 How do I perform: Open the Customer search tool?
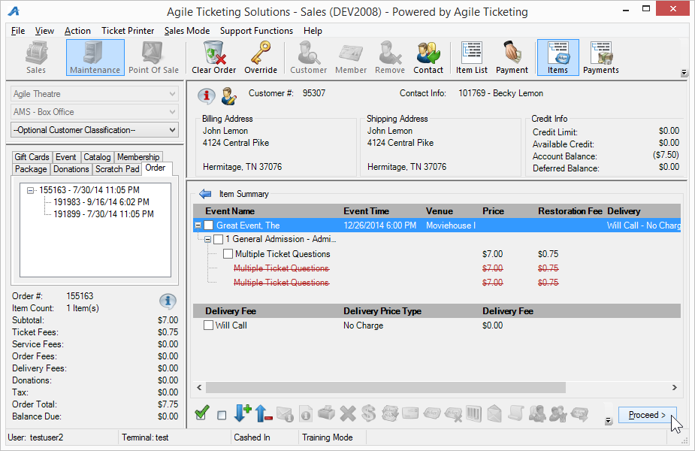point(309,58)
